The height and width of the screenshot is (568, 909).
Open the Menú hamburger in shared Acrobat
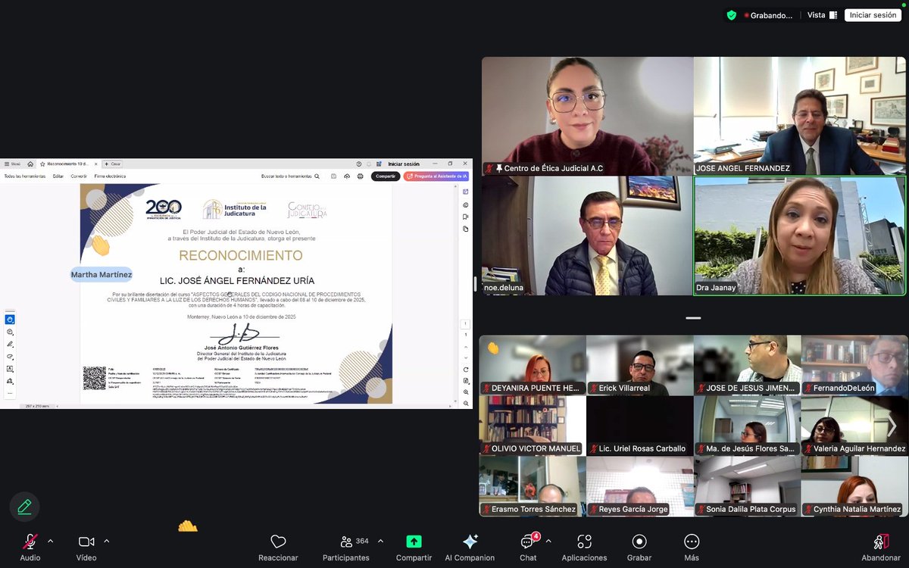[x=13, y=164]
